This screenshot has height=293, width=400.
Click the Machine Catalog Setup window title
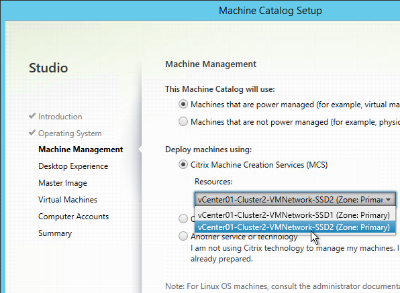(270, 11)
